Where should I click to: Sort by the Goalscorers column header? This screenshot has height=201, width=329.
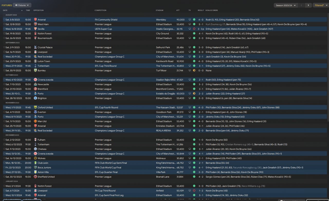coord(212,10)
